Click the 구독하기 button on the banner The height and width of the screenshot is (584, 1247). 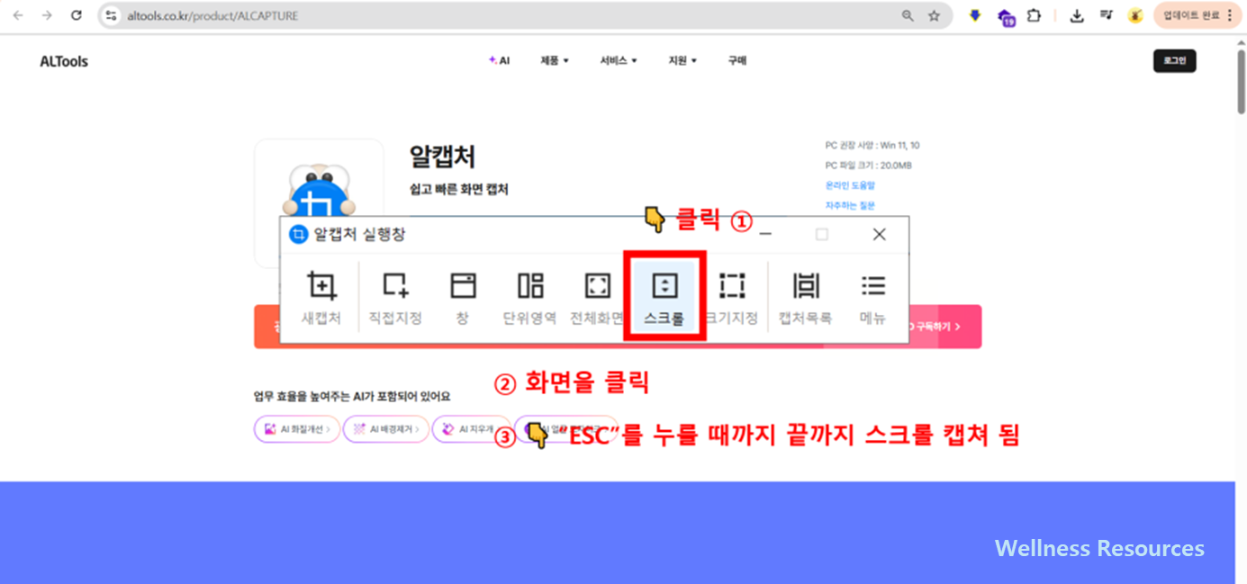coord(939,327)
